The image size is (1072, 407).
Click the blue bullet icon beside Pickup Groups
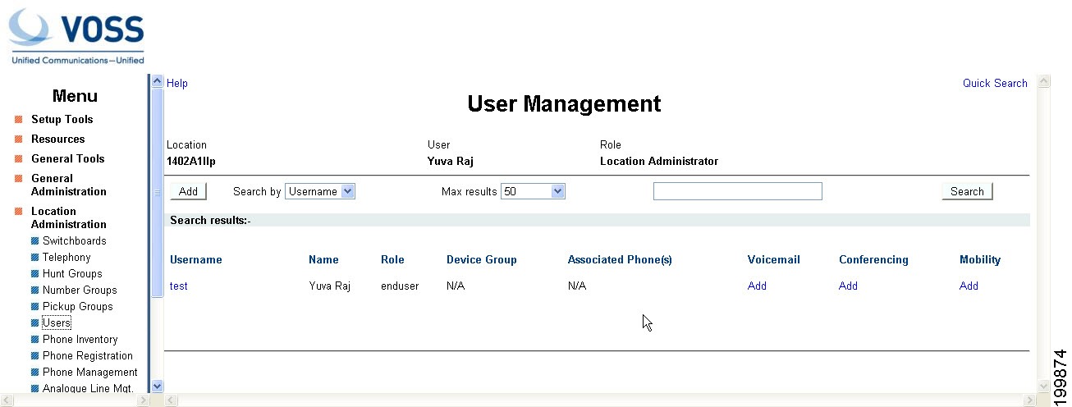pyautogui.click(x=34, y=307)
